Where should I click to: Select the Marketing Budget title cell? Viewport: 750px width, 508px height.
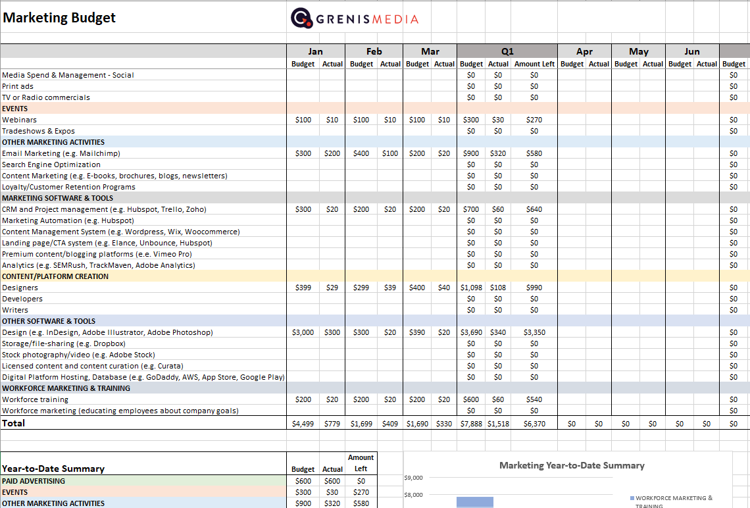58,18
